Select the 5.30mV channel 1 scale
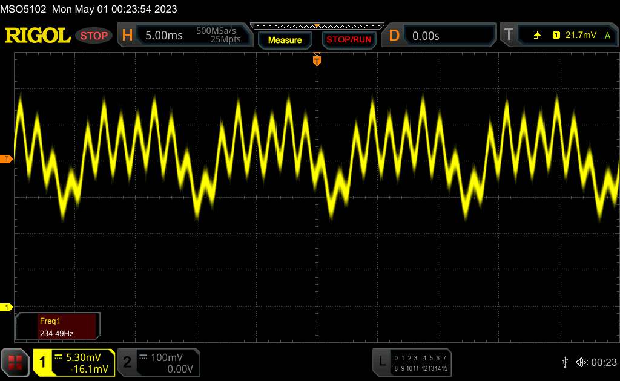 84,357
